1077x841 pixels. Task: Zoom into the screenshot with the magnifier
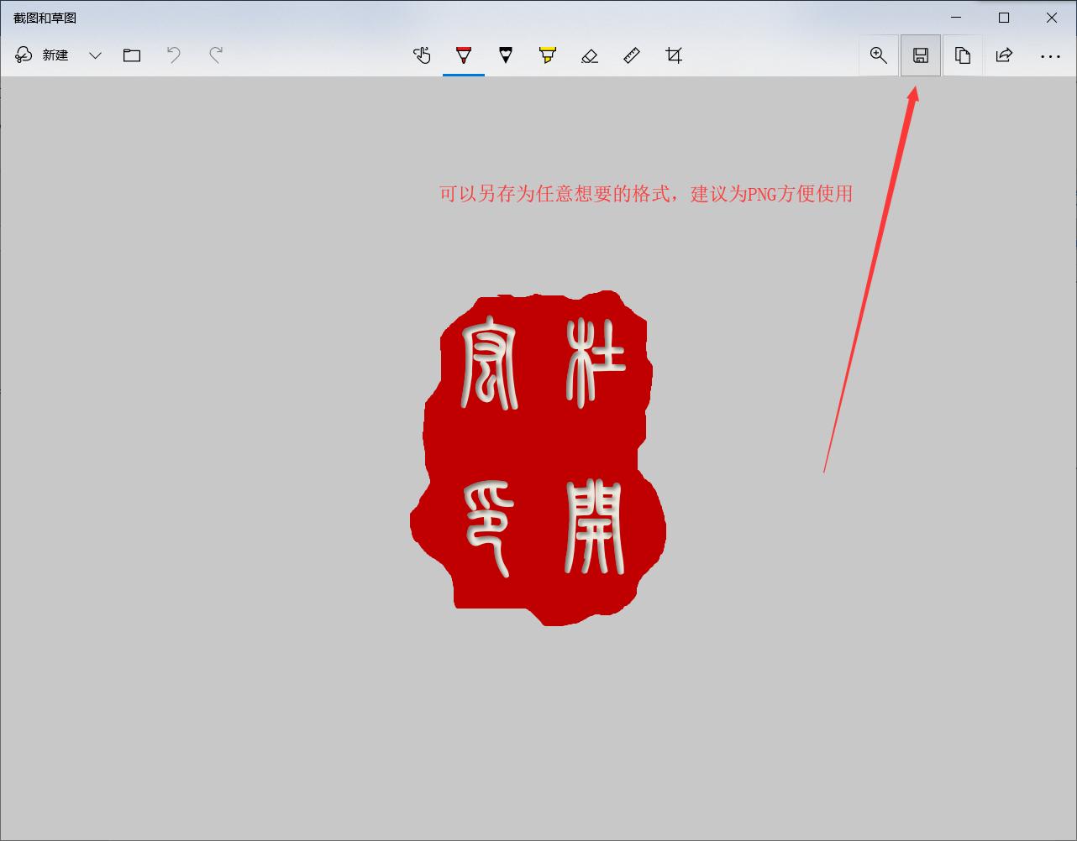[x=878, y=55]
